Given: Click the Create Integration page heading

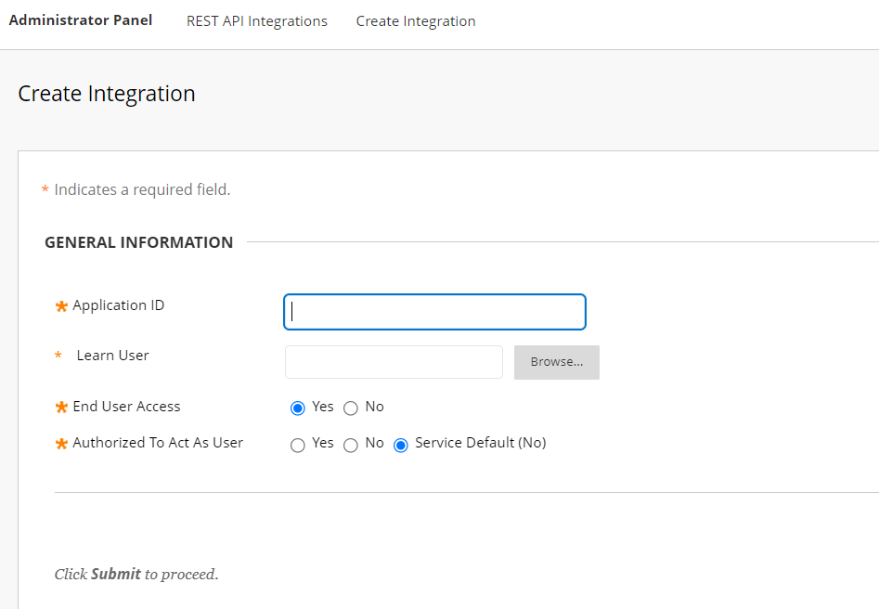Looking at the screenshot, I should click(x=107, y=94).
